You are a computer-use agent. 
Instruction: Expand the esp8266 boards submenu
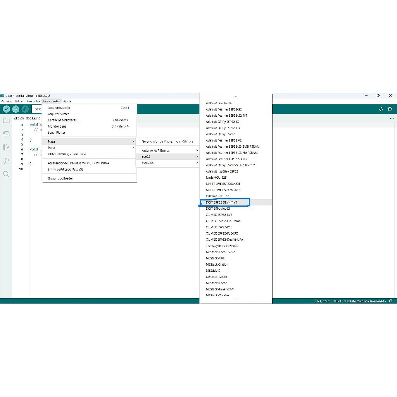pyautogui.click(x=167, y=163)
